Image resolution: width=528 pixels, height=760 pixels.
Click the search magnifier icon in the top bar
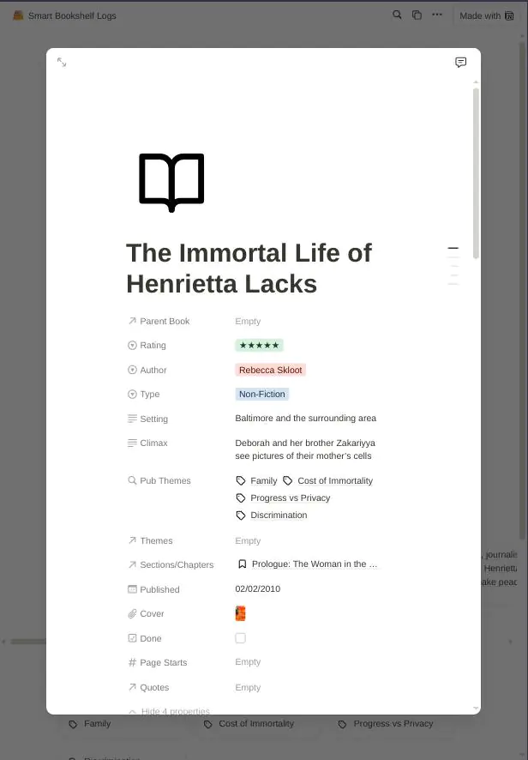tap(397, 15)
